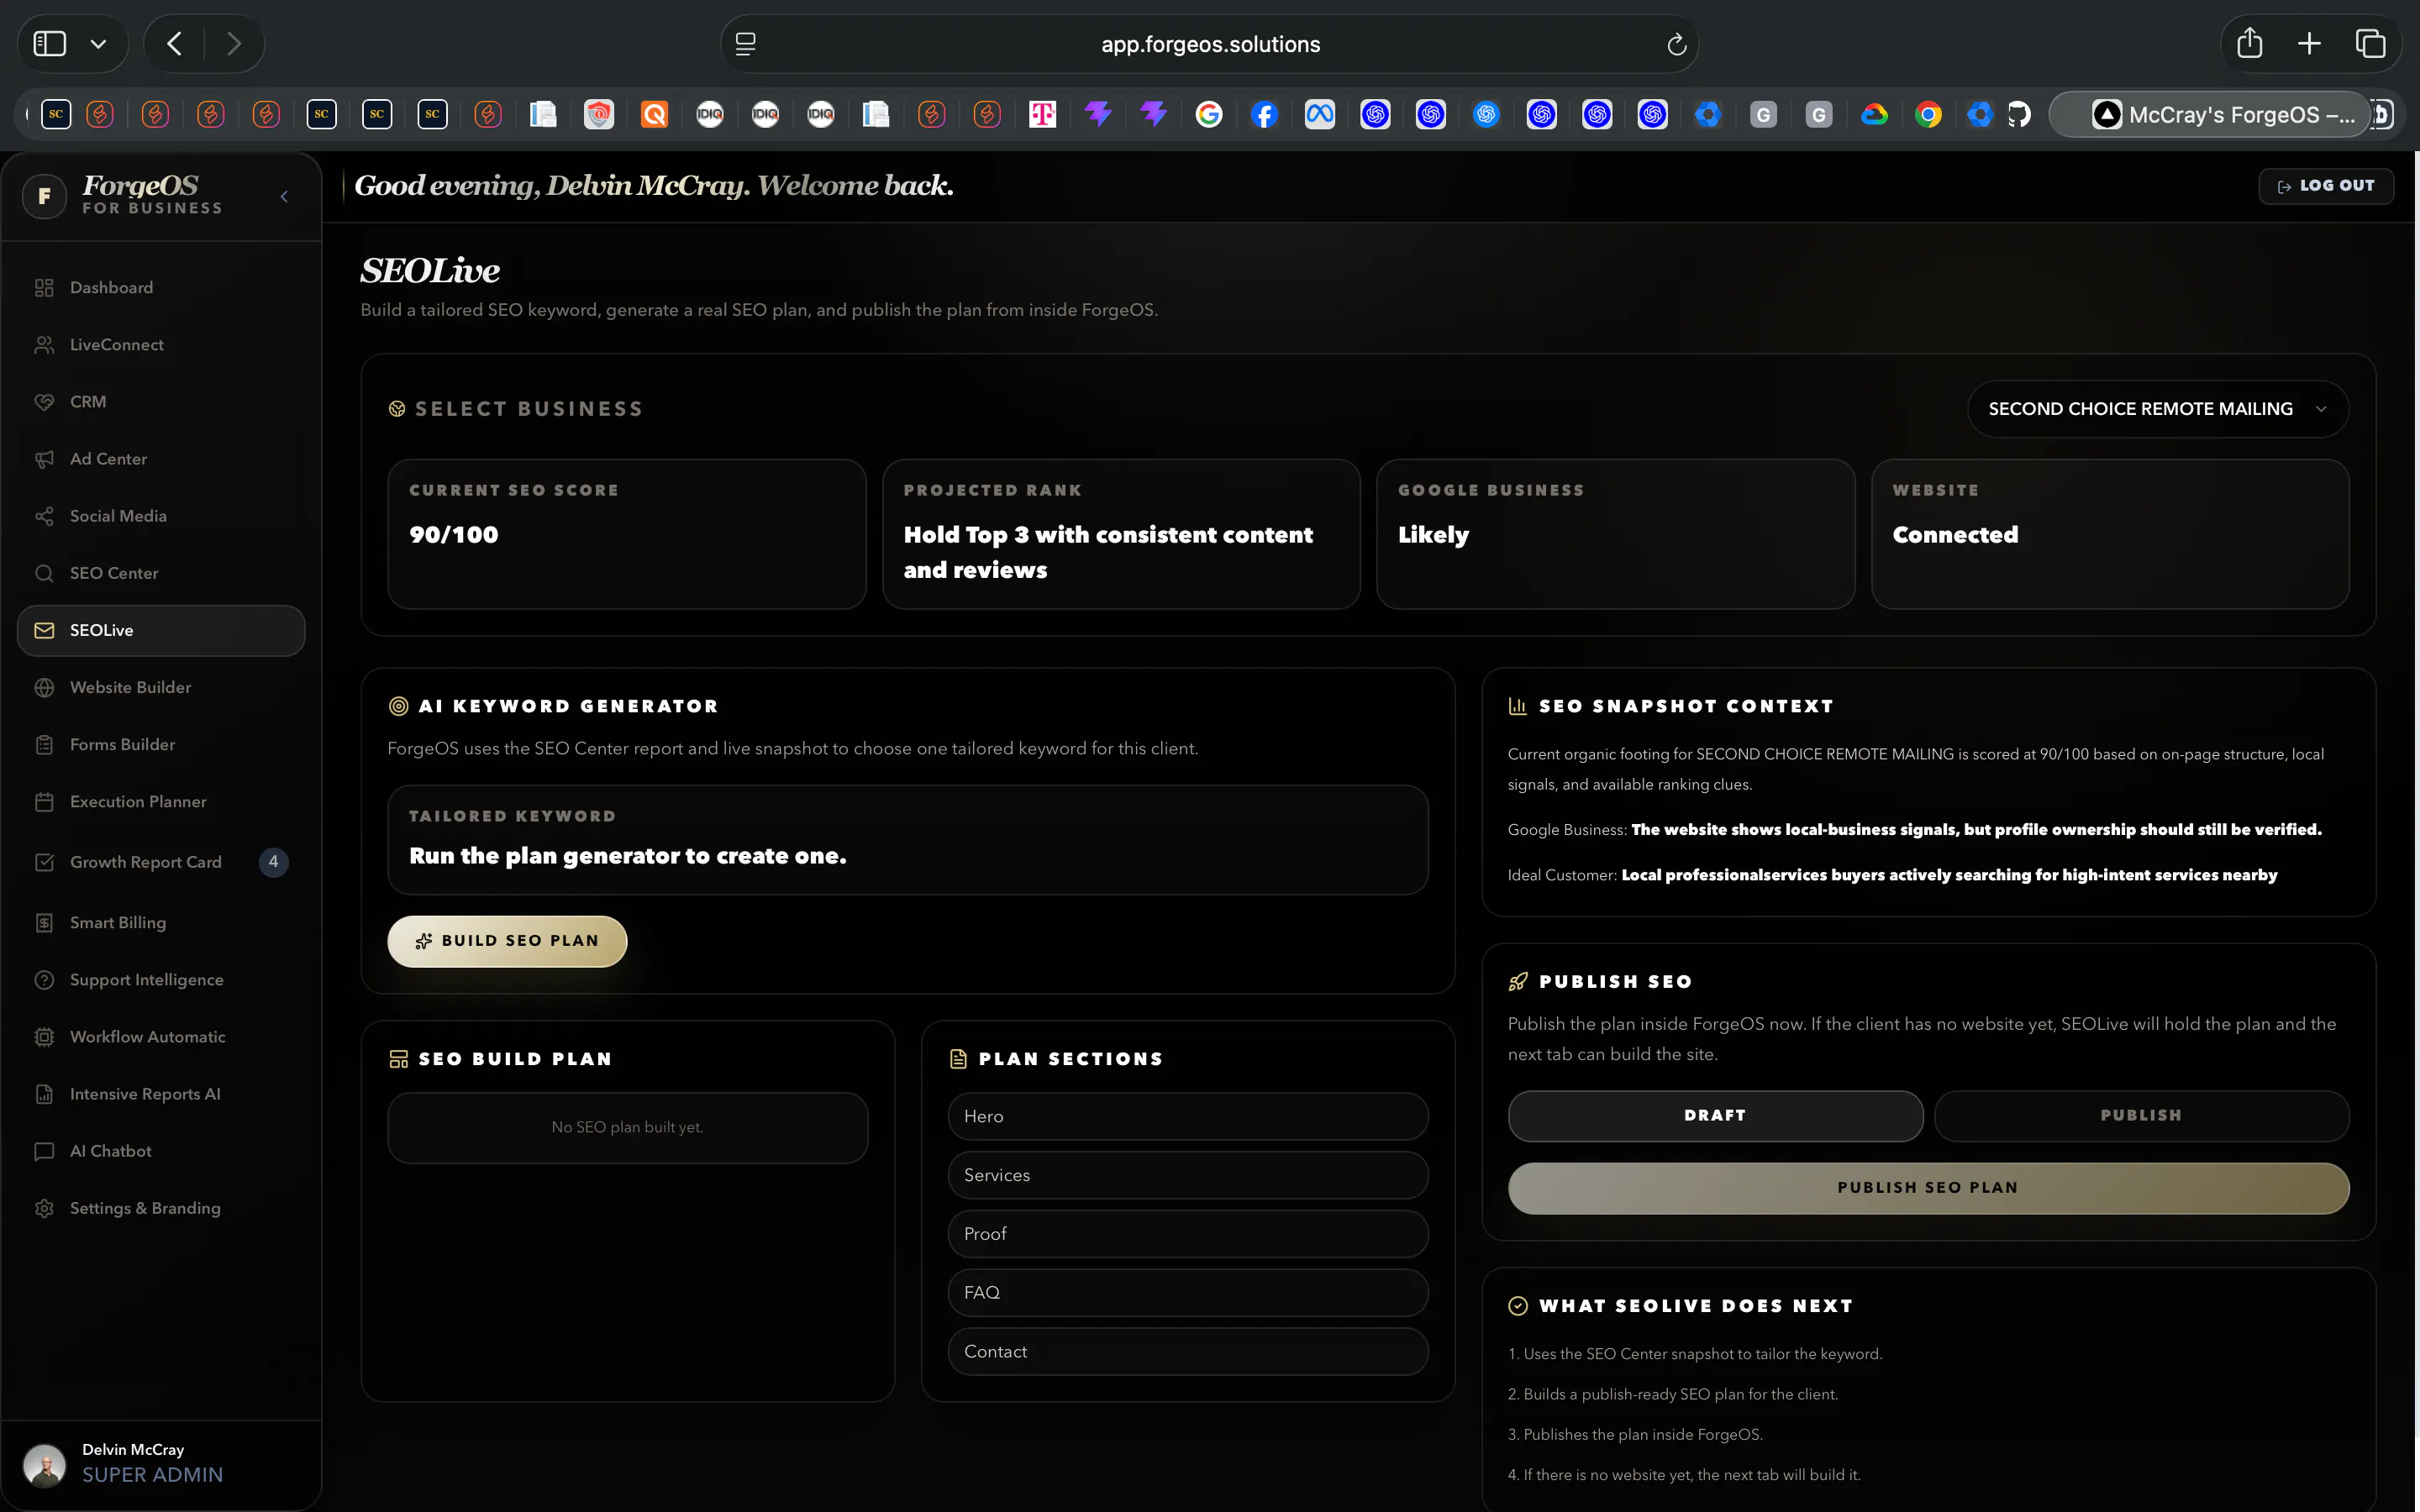Click the Workflow Automatic chip icon
The width and height of the screenshot is (2420, 1512).
coord(44,1037)
